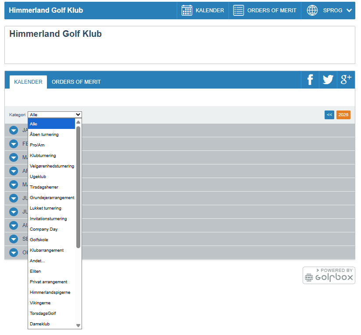
Task: Expand the last visible month row arrow
Action: coord(14,253)
